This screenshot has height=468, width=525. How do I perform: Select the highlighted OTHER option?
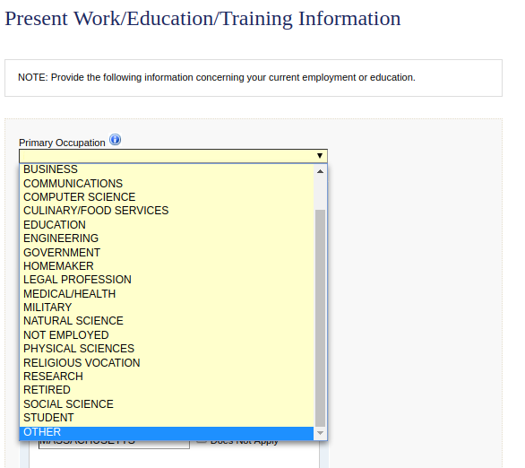point(167,432)
